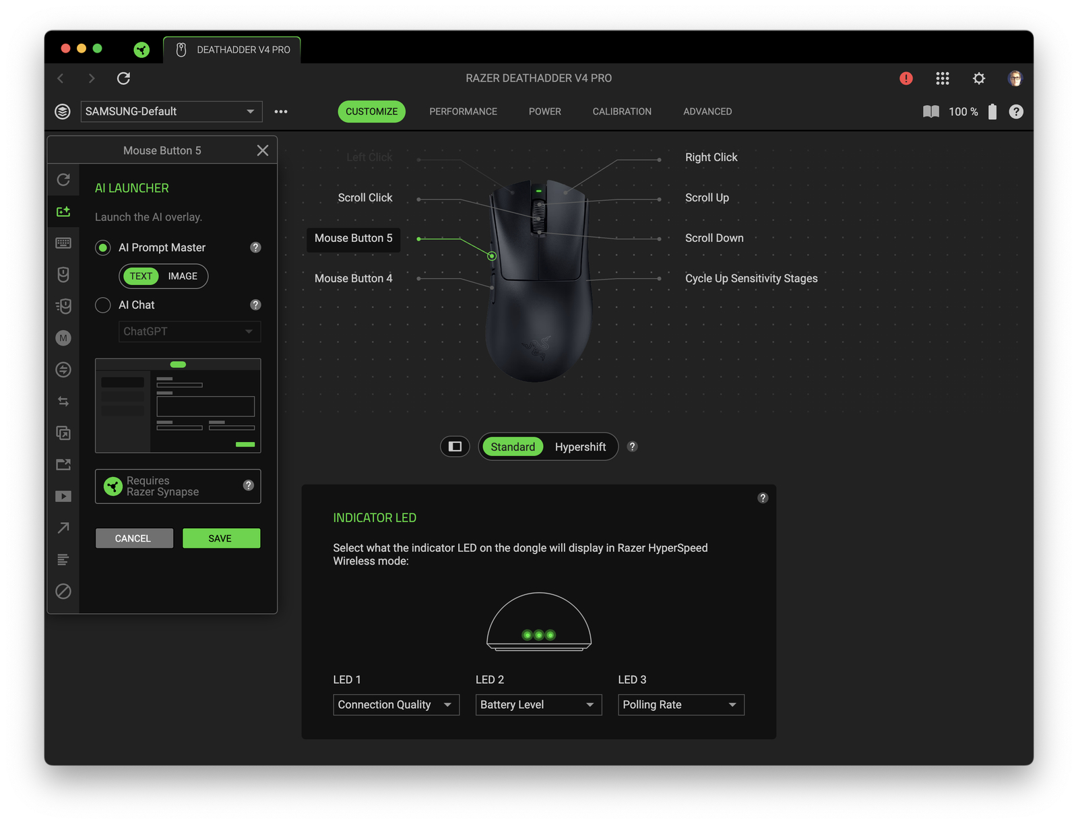Open the Keyboard Function sidebar icon
Viewport: 1078px width, 824px height.
pos(63,243)
